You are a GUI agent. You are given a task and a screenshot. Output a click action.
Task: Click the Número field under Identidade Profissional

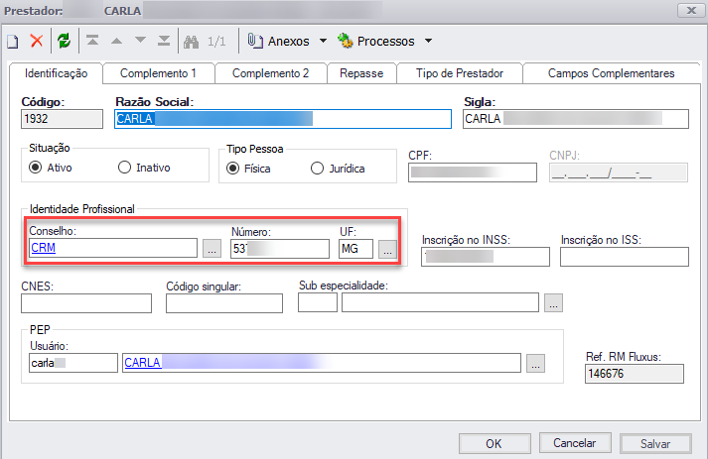pyautogui.click(x=280, y=249)
